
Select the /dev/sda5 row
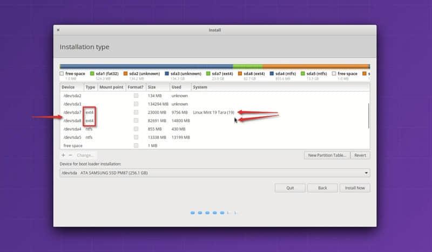pyautogui.click(x=215, y=137)
